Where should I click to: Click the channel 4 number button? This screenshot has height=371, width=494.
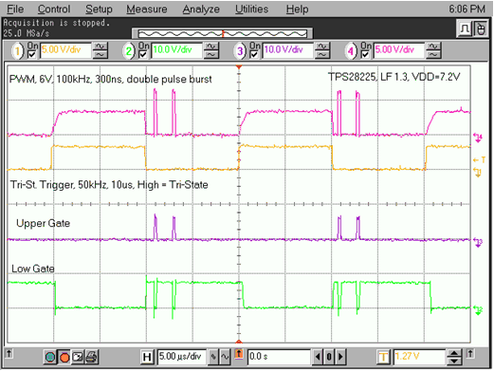coord(351,50)
